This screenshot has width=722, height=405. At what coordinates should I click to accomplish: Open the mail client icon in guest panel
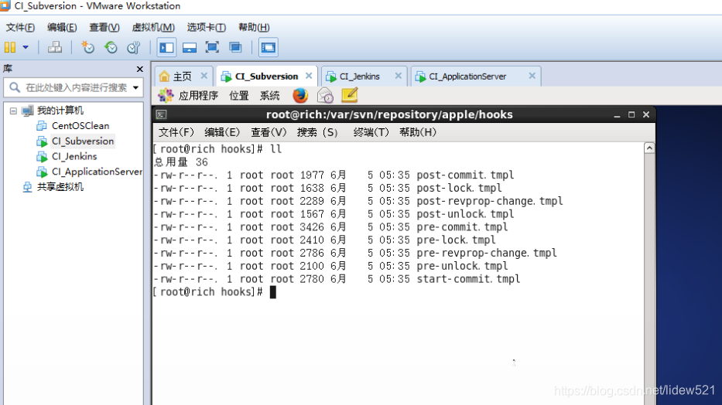tap(325, 96)
